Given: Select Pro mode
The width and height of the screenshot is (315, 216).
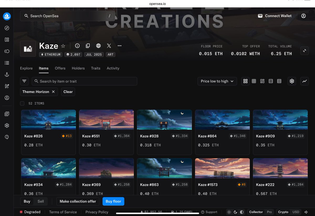Looking at the screenshot, I should 269,212.
